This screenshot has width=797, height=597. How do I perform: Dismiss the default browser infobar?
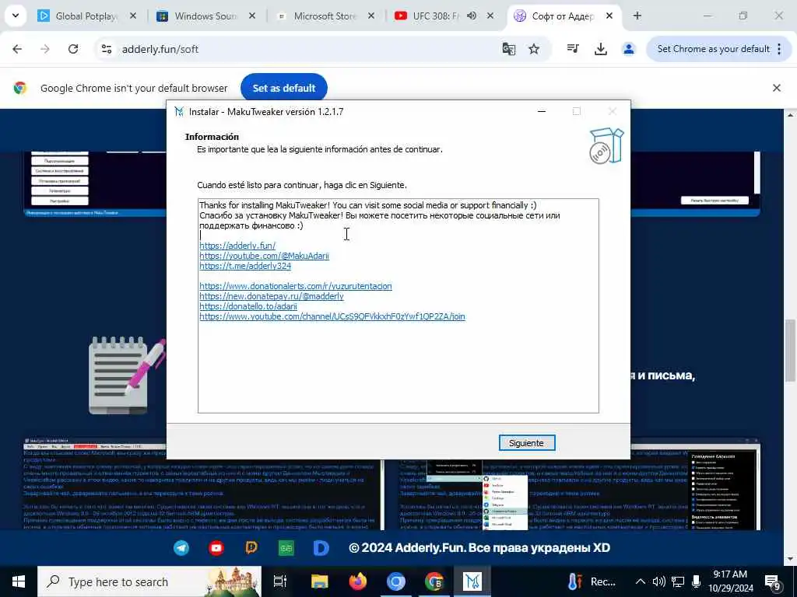[x=777, y=88]
